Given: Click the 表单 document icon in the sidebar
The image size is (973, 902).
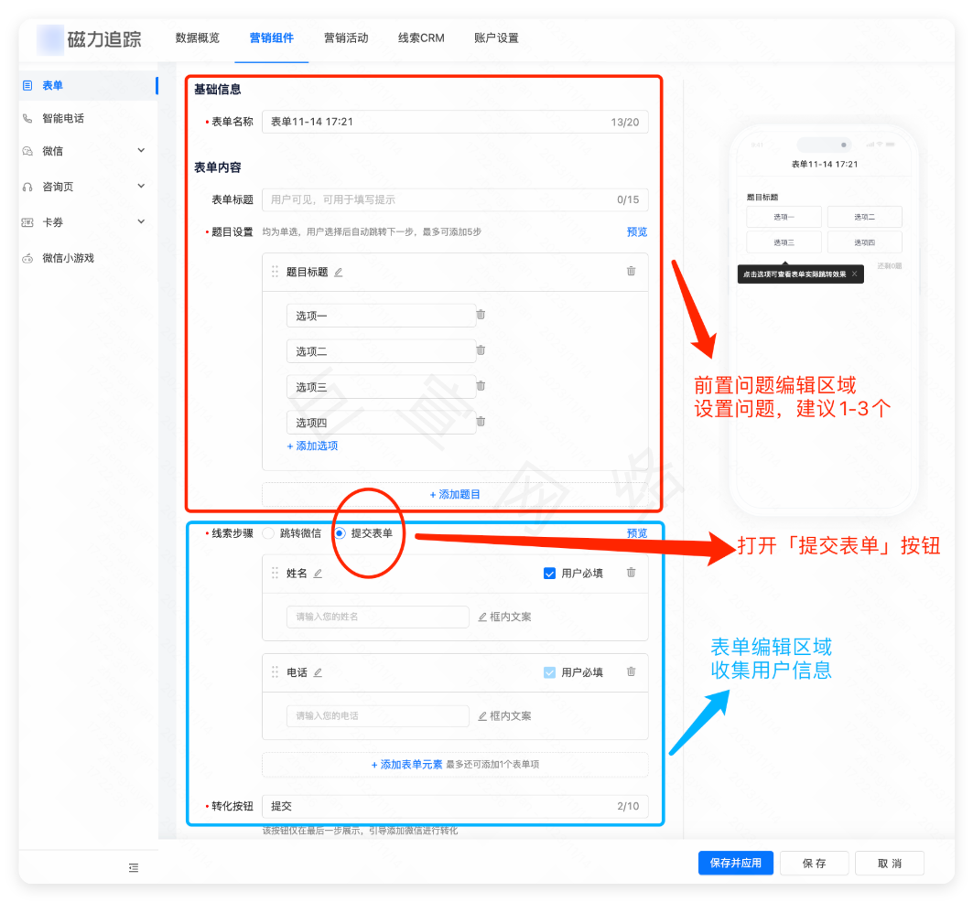Looking at the screenshot, I should click(x=27, y=84).
